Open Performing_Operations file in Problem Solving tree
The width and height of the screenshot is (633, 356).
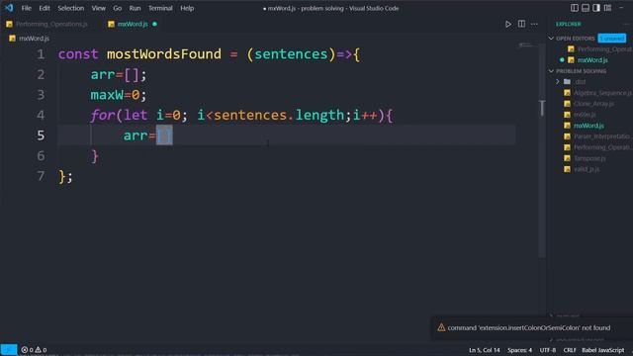point(602,147)
